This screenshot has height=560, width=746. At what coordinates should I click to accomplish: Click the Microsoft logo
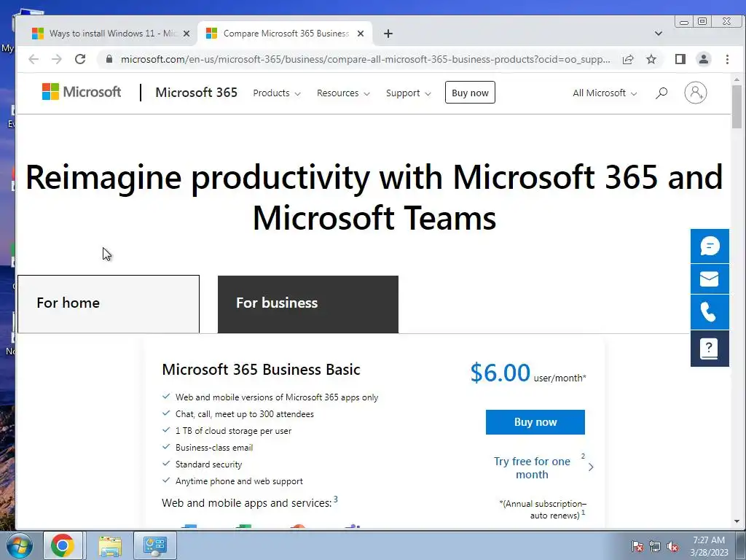(82, 91)
